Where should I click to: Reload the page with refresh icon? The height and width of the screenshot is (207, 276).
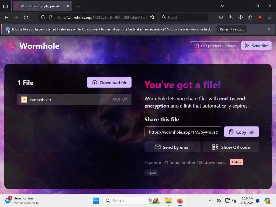26,18
